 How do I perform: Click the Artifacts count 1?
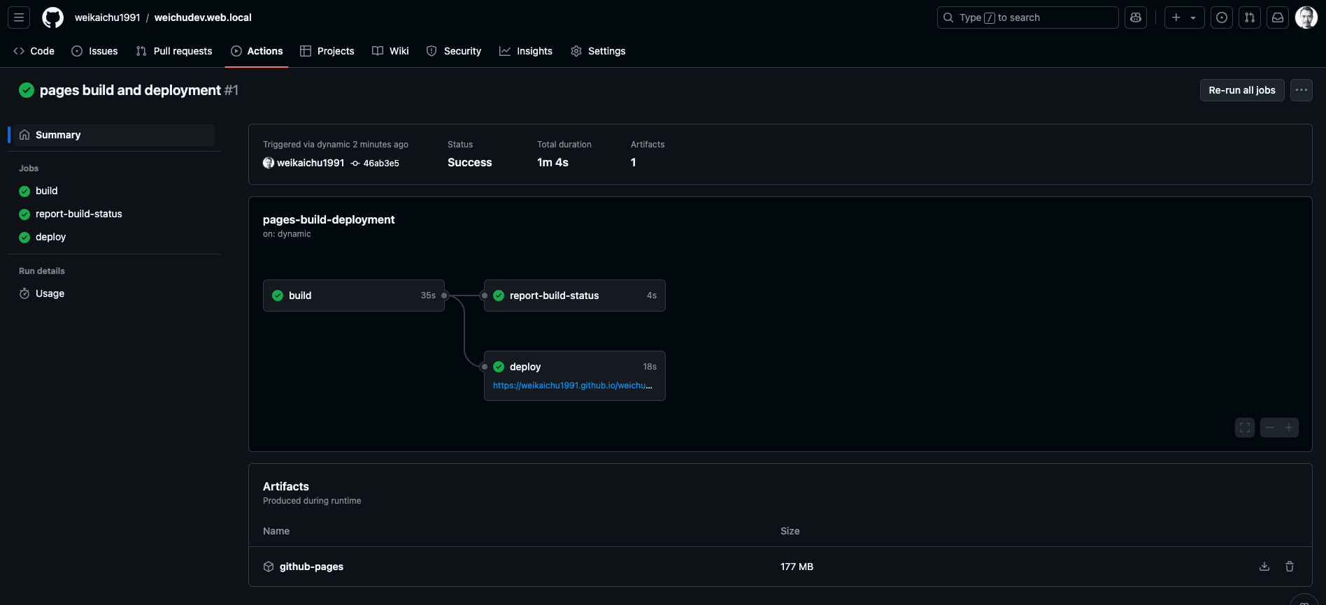634,162
